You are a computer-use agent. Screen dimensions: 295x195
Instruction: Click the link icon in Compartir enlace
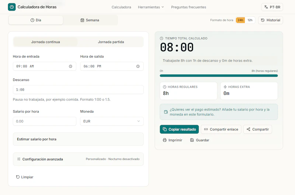pyautogui.click(x=206, y=129)
